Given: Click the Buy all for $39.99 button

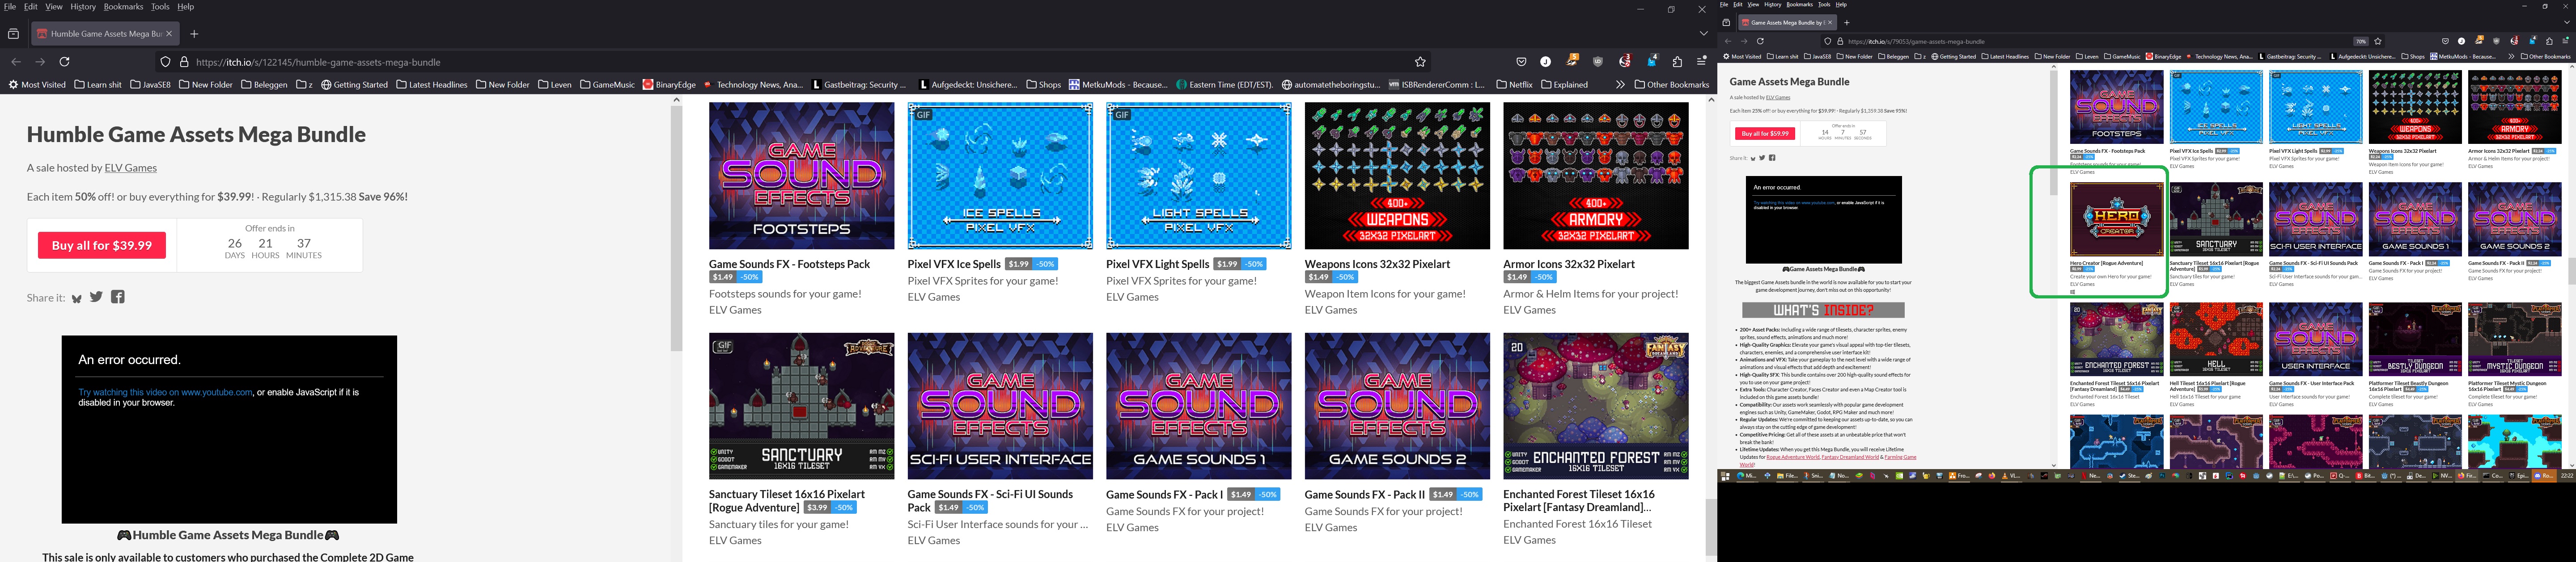Looking at the screenshot, I should tap(102, 246).
